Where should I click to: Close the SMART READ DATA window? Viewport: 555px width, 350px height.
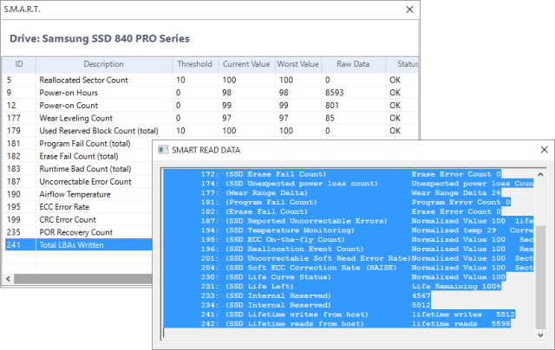tap(544, 150)
